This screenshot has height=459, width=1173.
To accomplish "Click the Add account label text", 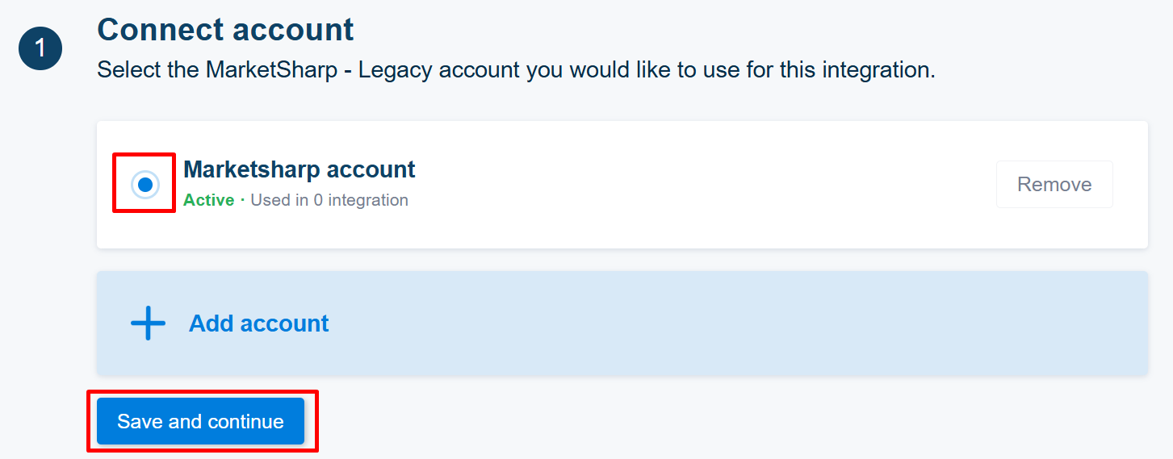I will coord(259,323).
